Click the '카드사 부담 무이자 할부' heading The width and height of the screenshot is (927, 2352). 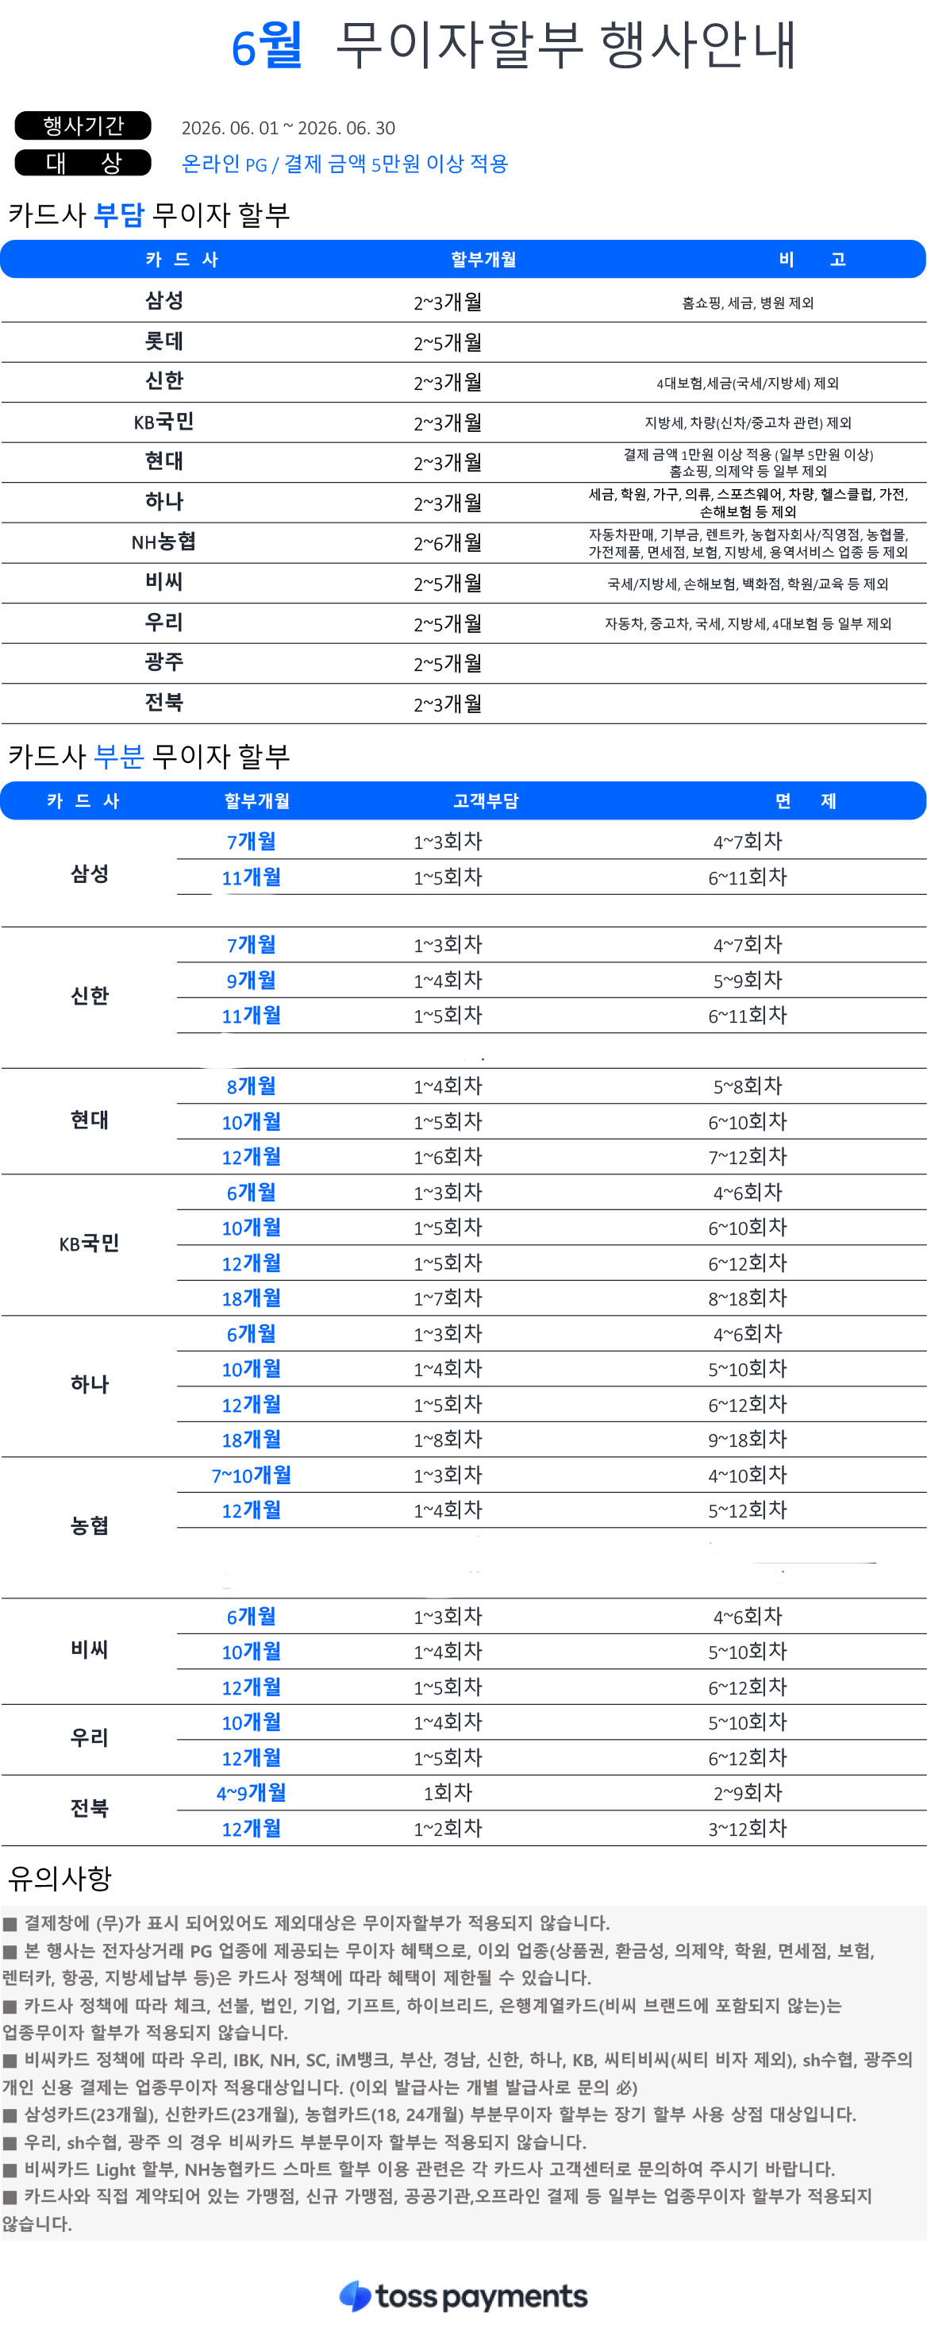148,214
